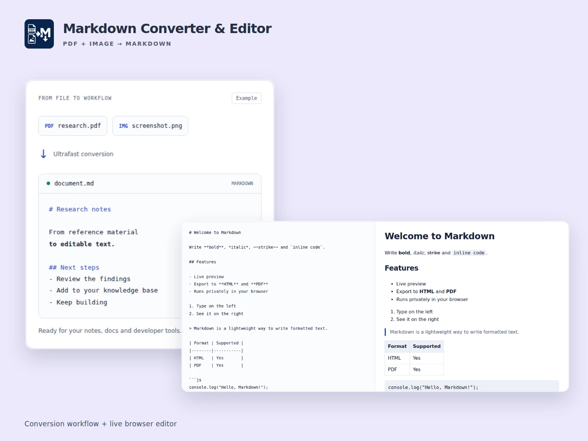
Task: Click the 'Supported' table header in preview
Action: coord(427,346)
